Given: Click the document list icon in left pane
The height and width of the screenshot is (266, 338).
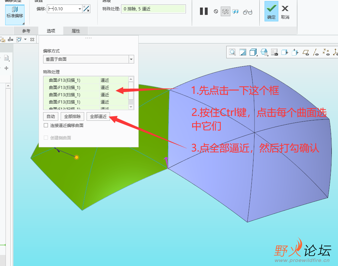Looking at the screenshot, I should tap(6, 58).
